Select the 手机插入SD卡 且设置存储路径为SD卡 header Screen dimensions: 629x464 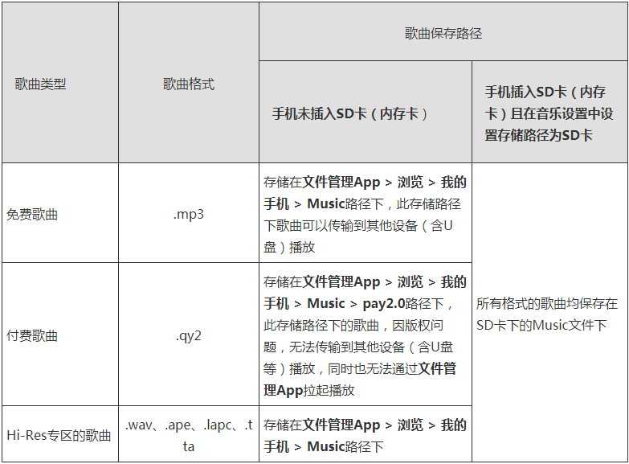click(549, 112)
